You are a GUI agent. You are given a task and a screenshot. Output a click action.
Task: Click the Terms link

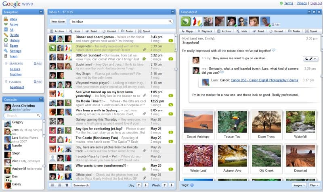pos(288,3)
